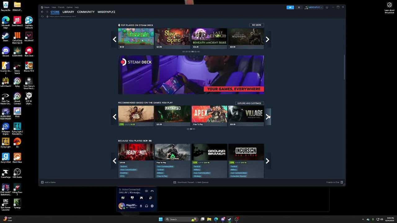397x223 pixels.
Task: Previous arrow on Because You Played carousel
Action: tap(115, 161)
